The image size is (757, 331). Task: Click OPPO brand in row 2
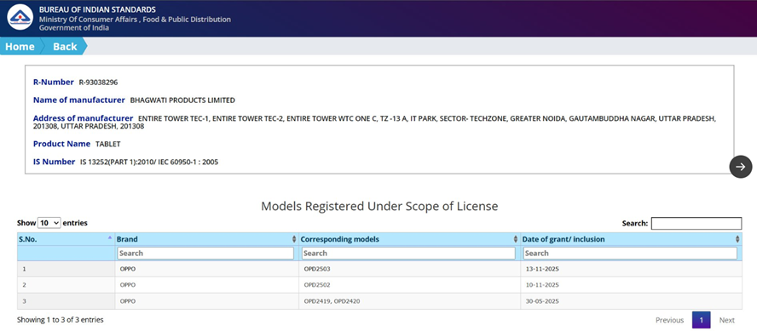(128, 285)
